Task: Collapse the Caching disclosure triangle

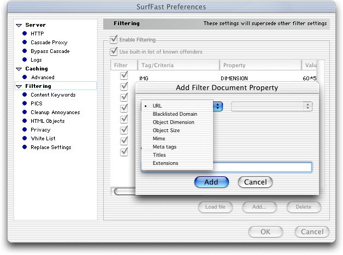Action: [x=19, y=69]
